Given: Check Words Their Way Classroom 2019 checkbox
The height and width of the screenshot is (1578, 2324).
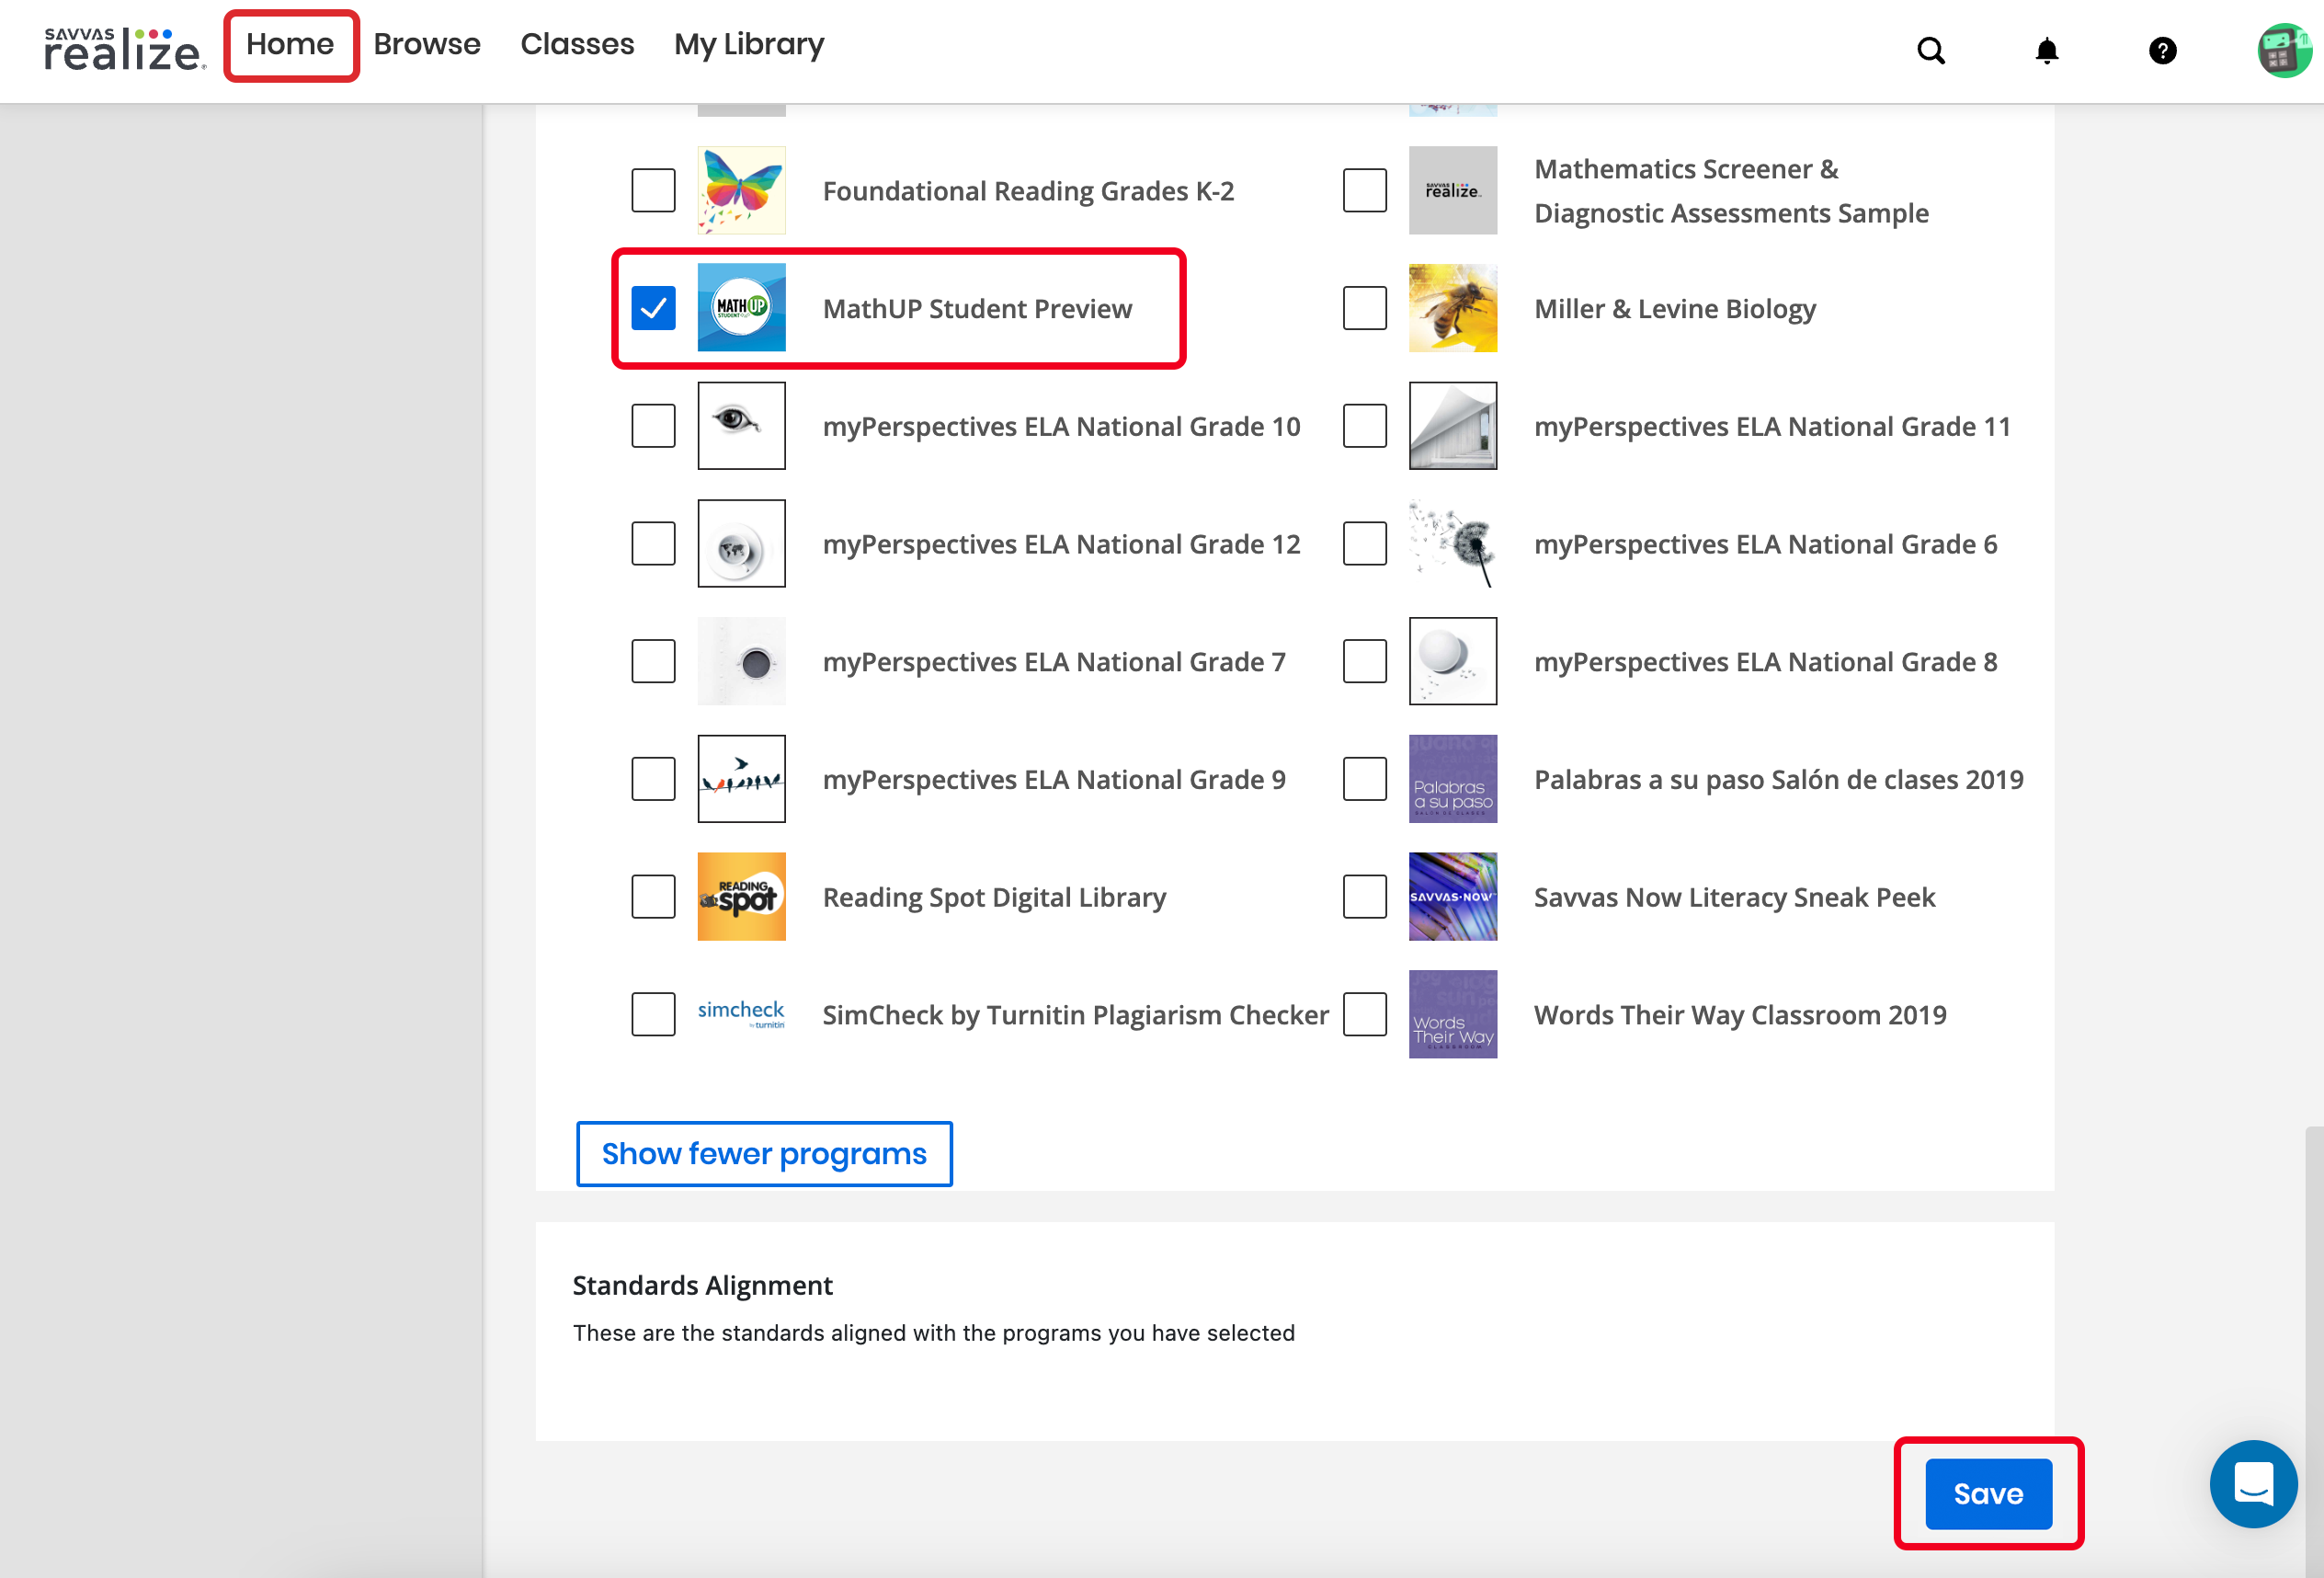Looking at the screenshot, I should pos(1364,1014).
